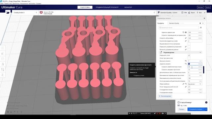
Task: Click the infill 70% icon
Action: [182, 13]
